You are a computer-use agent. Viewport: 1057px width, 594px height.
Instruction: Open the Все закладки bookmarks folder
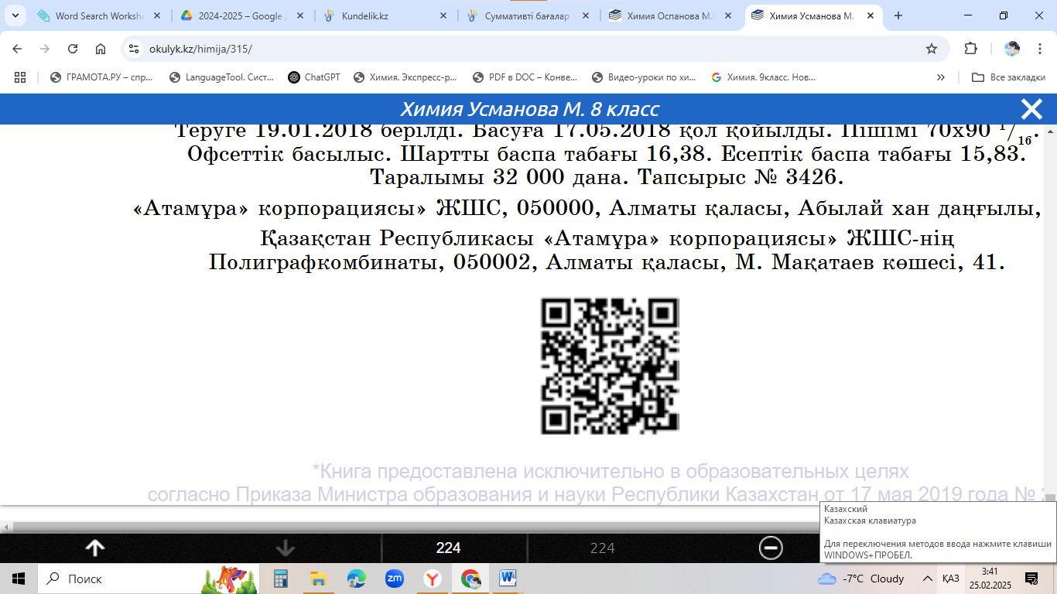point(1008,77)
